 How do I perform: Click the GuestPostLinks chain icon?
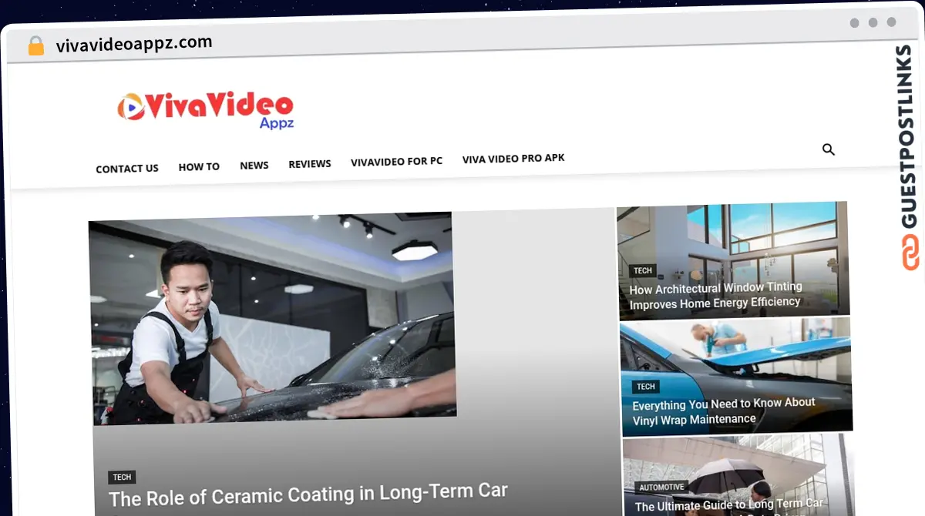tap(910, 253)
